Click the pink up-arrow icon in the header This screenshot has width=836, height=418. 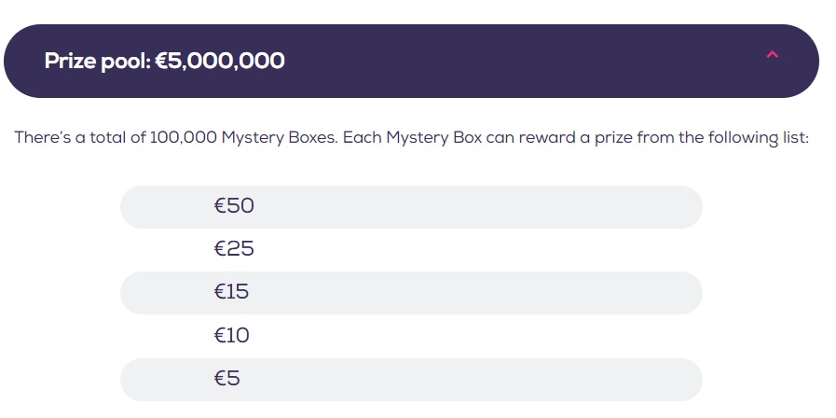[771, 55]
